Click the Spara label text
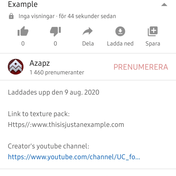Screen dimensions: 176x176 coord(153,44)
